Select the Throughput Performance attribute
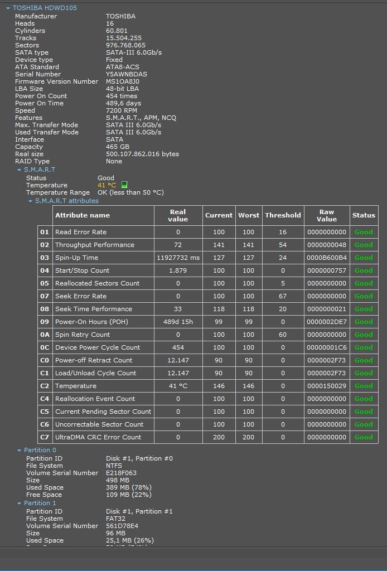Image resolution: width=387 pixels, height=571 pixels. [x=95, y=245]
